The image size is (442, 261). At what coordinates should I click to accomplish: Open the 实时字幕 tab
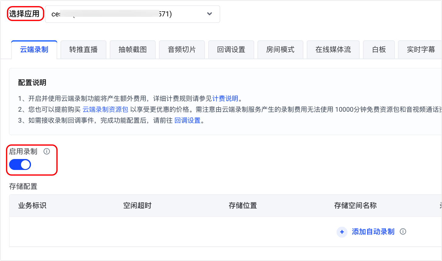[x=421, y=49]
